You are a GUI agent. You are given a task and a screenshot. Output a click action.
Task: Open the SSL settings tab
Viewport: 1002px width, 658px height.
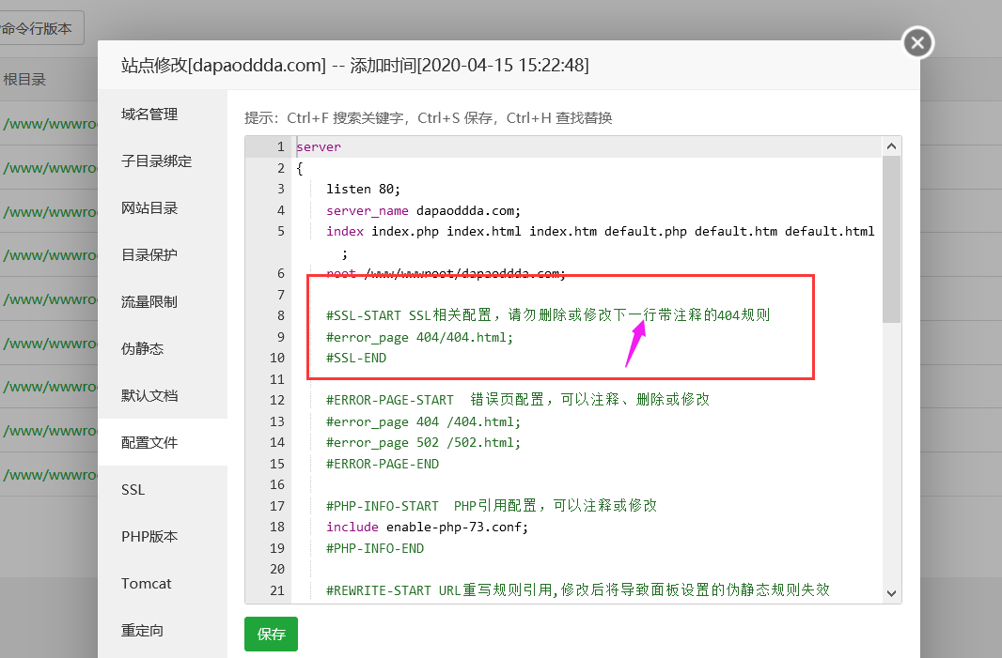[133, 490]
